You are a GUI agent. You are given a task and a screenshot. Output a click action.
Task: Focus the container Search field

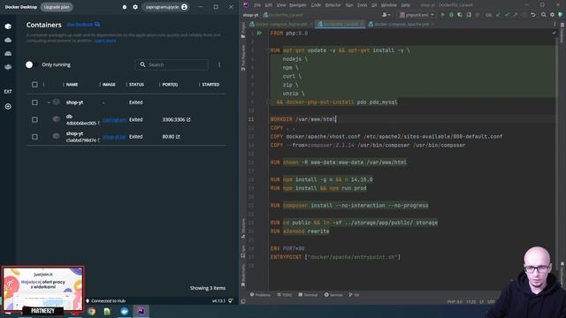pyautogui.click(x=172, y=64)
